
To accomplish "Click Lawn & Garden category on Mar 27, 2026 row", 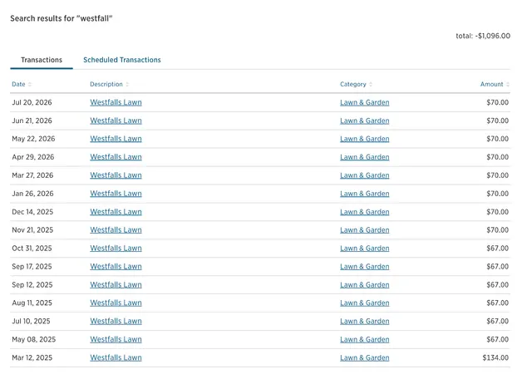I will [x=365, y=175].
